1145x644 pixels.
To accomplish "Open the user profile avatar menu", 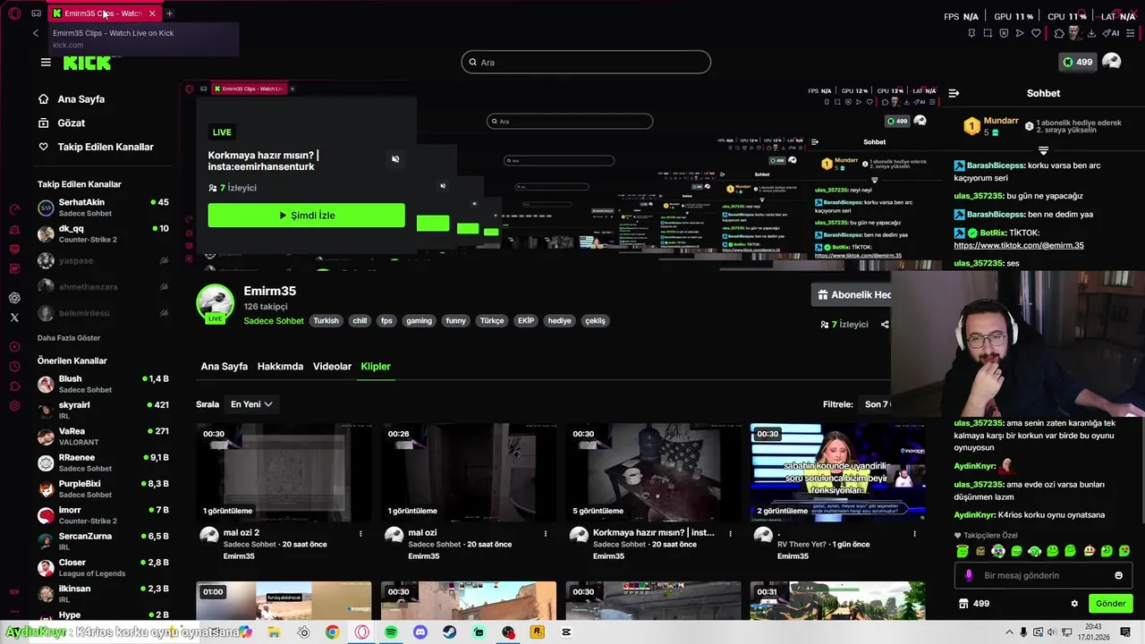I will pyautogui.click(x=1111, y=61).
